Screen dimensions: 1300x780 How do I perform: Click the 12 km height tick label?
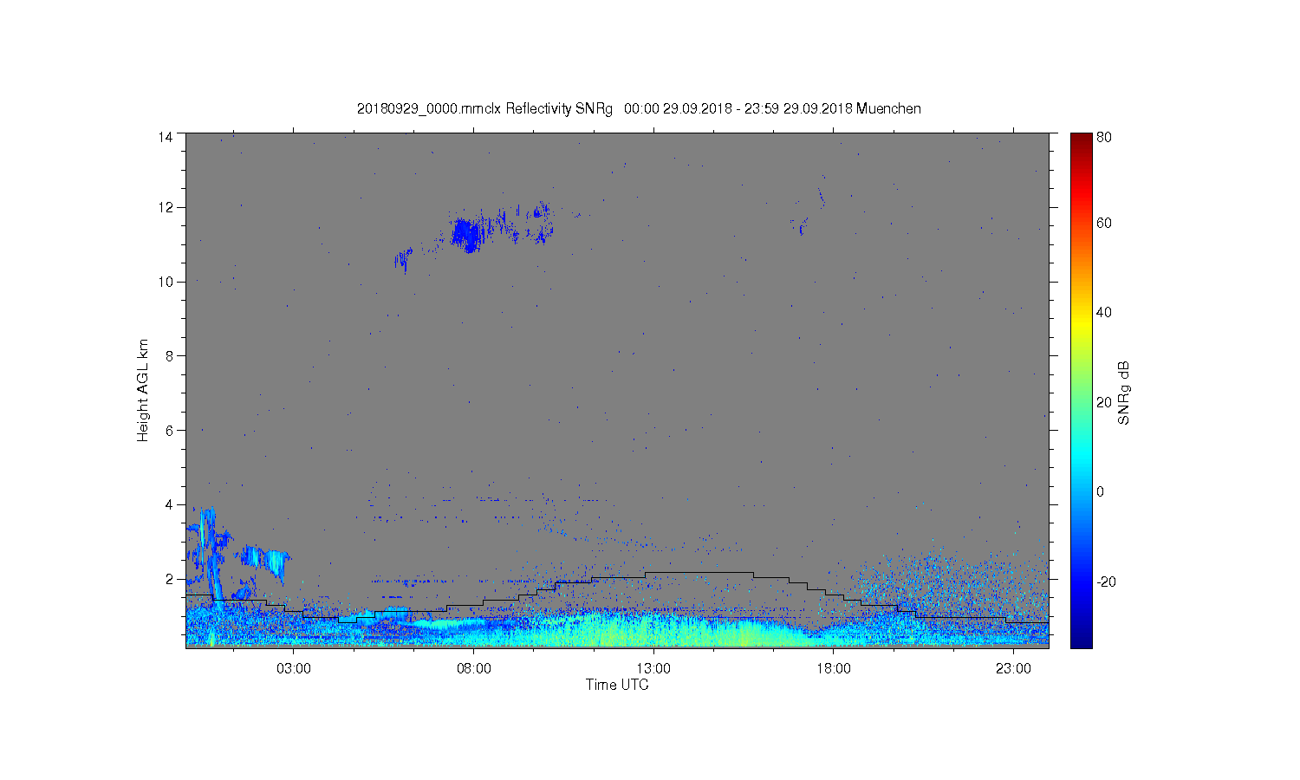(x=166, y=207)
